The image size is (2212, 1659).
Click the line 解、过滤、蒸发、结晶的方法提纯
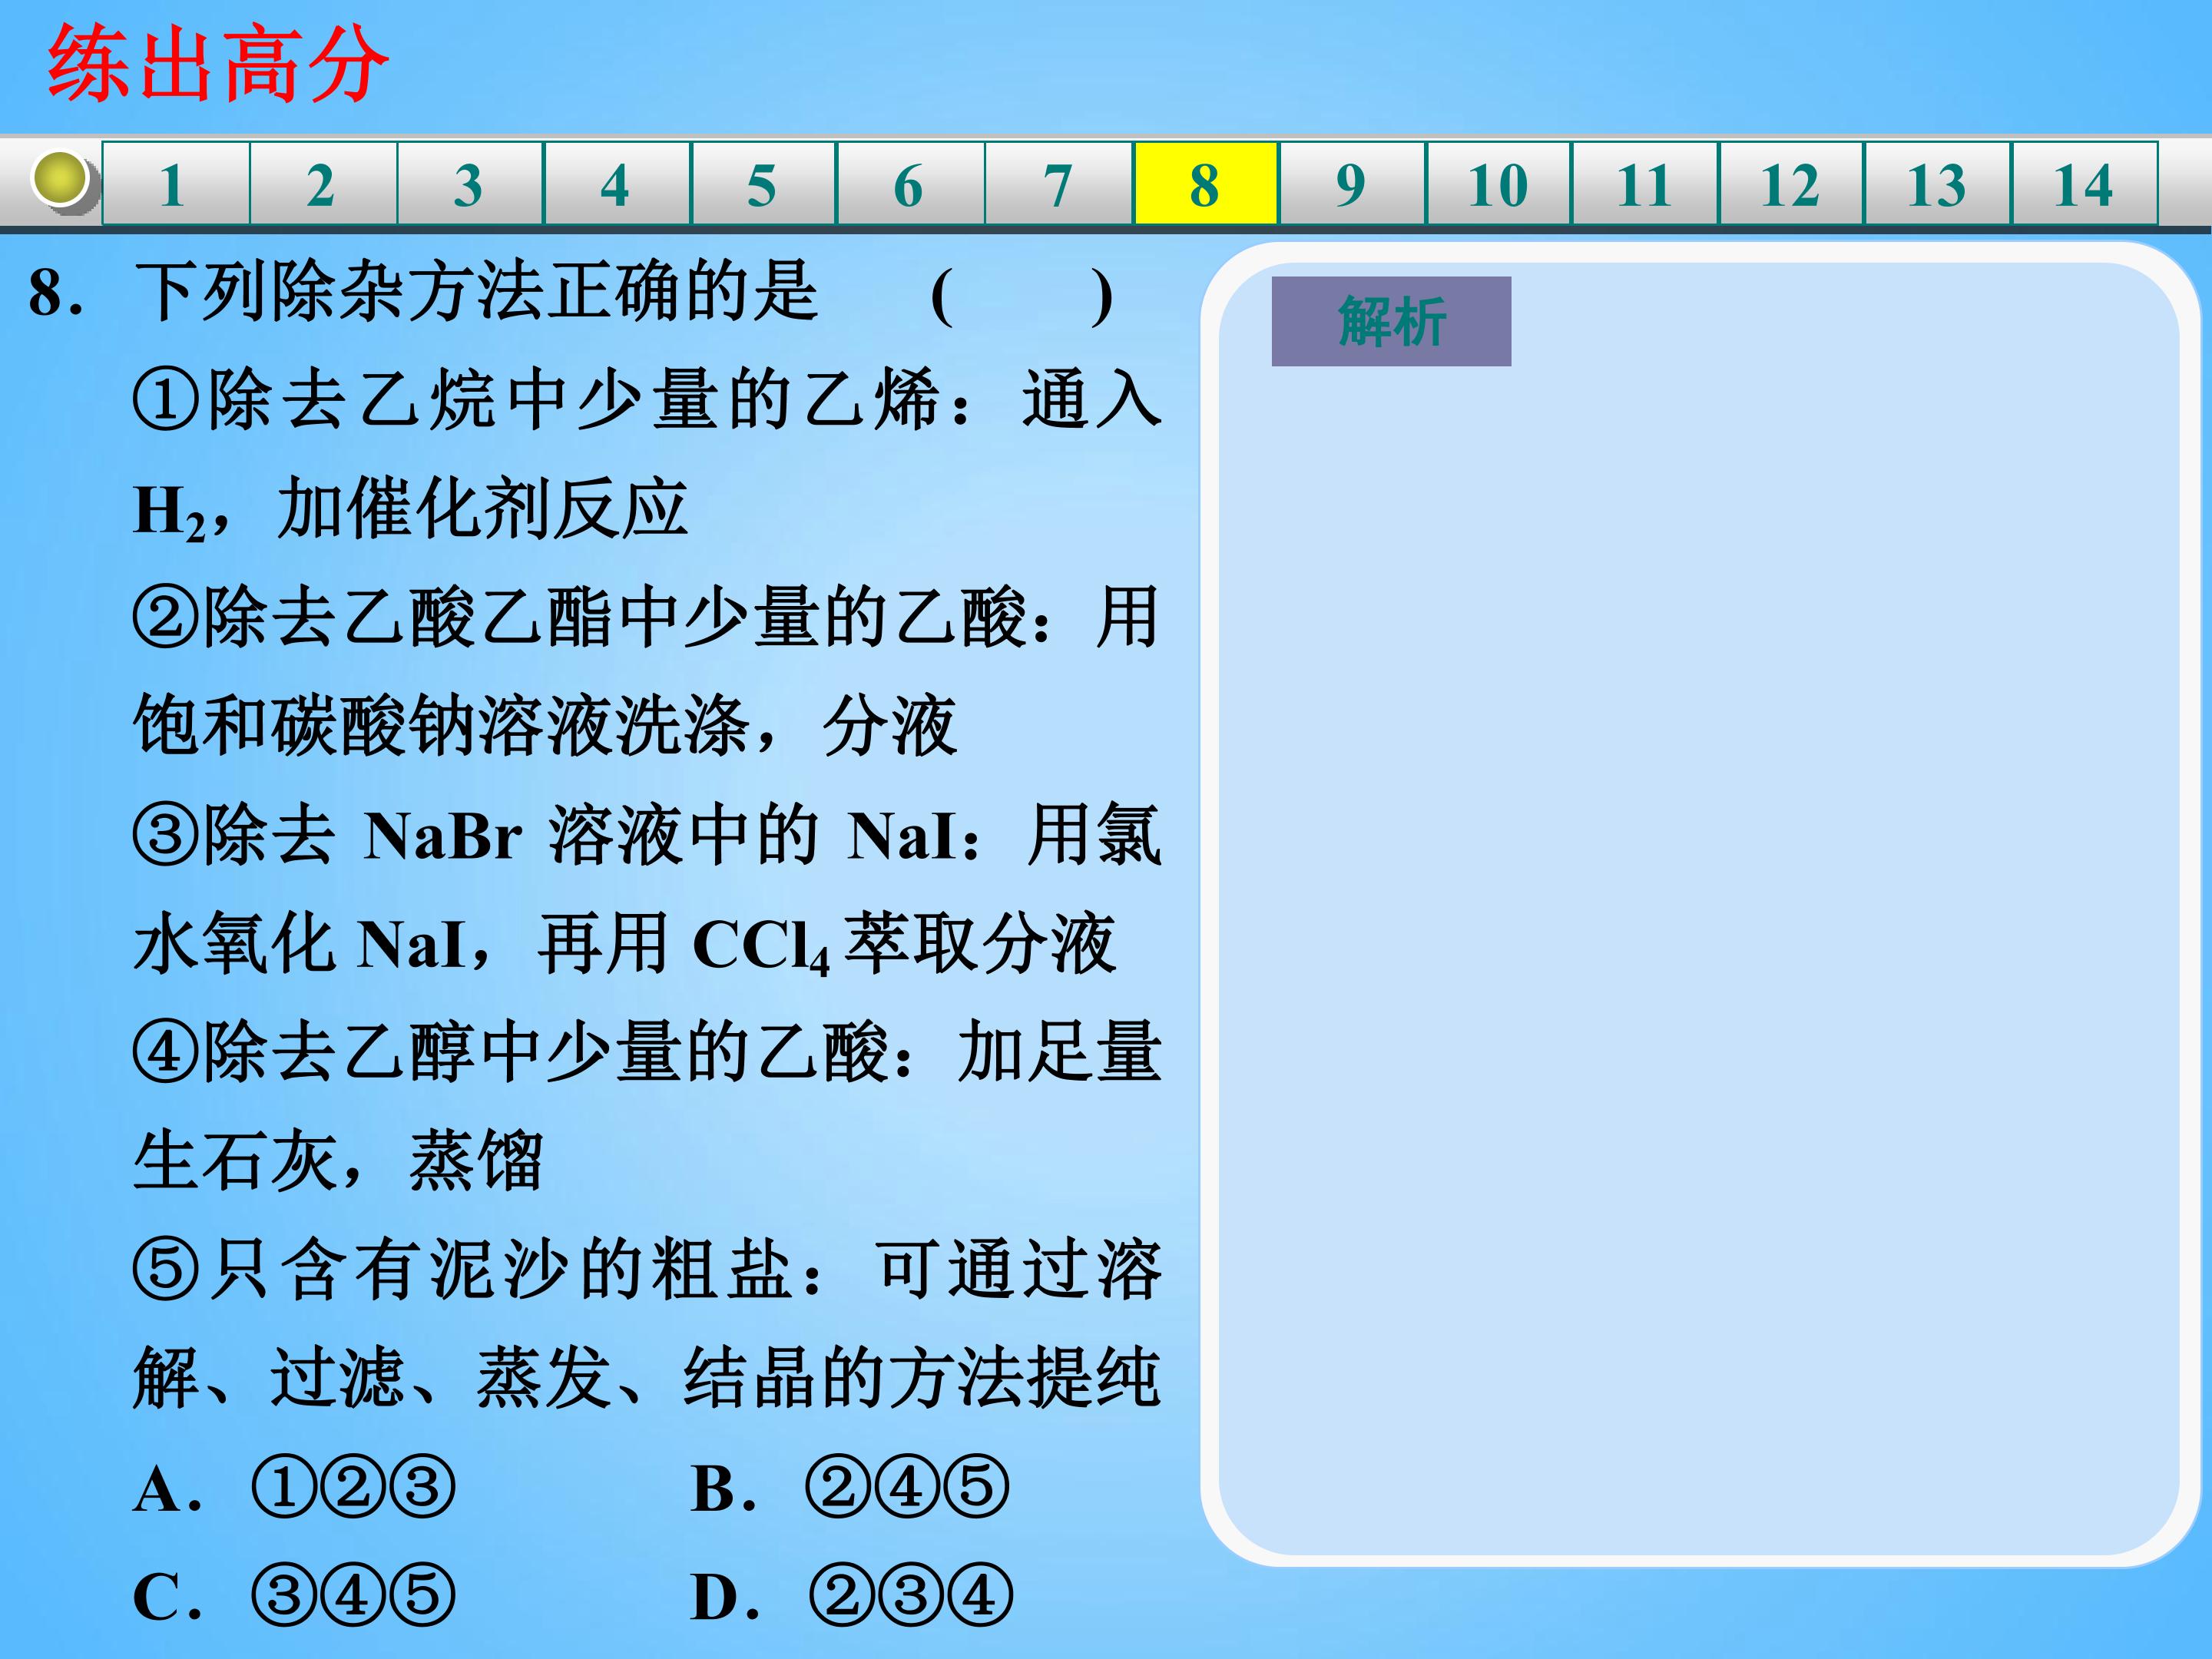click(647, 1378)
